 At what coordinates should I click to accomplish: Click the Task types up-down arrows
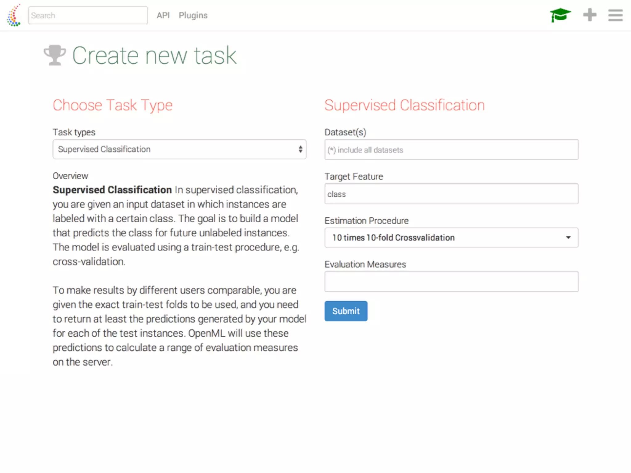tap(300, 149)
